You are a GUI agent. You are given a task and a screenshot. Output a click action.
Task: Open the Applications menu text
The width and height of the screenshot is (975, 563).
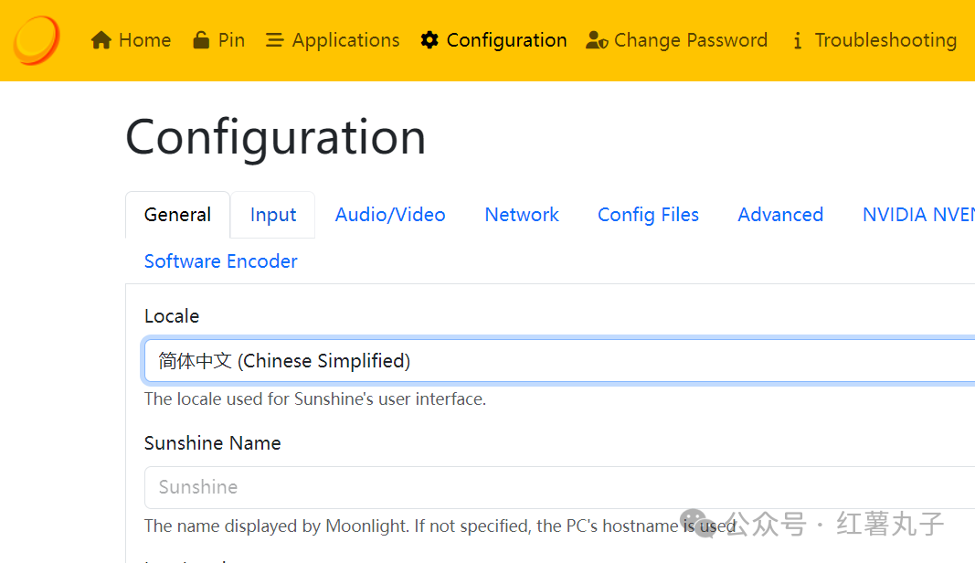[x=345, y=40]
